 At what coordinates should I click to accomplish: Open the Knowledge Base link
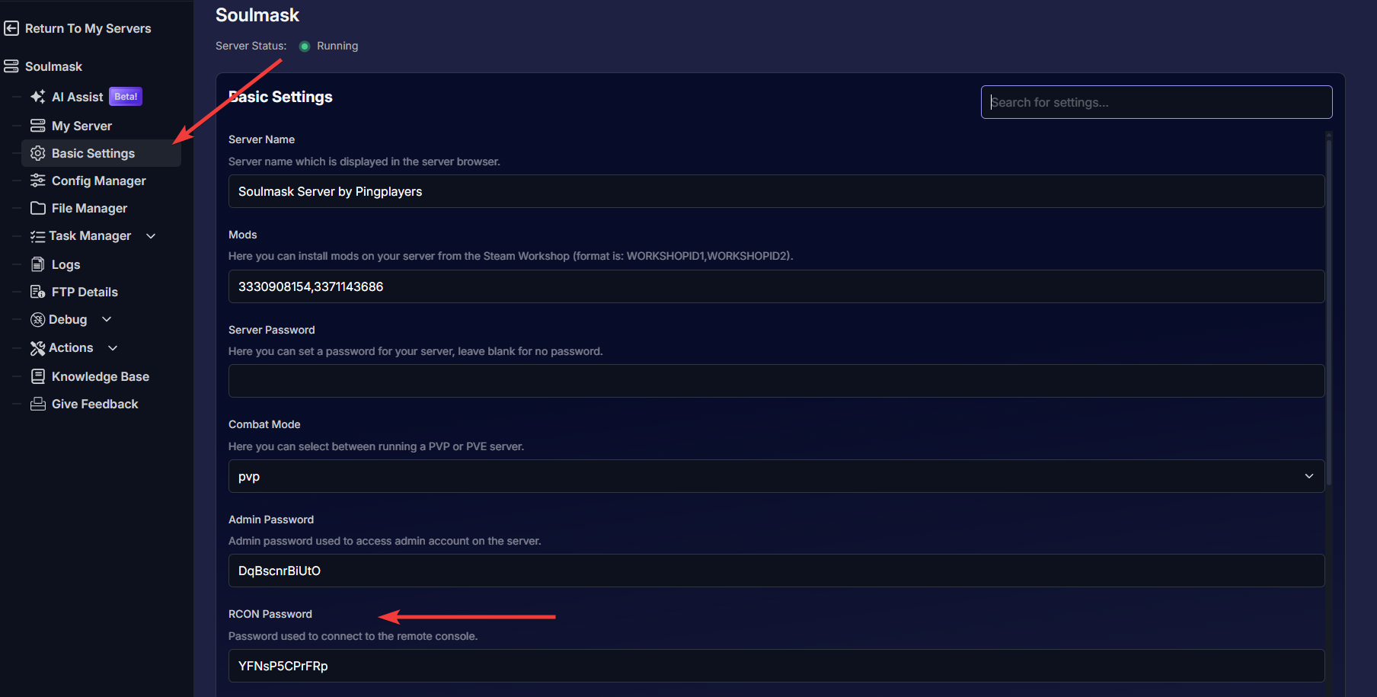(101, 376)
